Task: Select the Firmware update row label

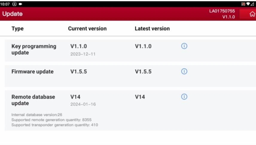Action: pos(33,72)
